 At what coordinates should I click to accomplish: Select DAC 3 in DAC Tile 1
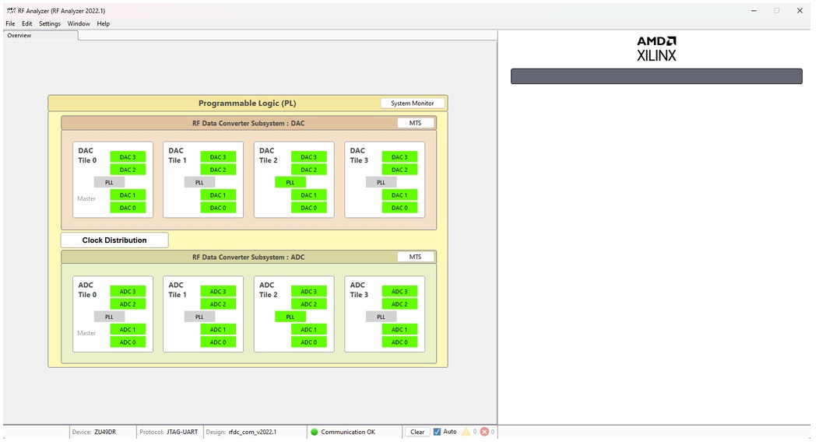218,157
